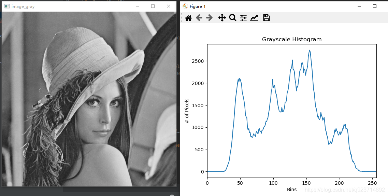Click the 250 x-axis tick label
The width and height of the screenshot is (388, 196).
click(373, 183)
